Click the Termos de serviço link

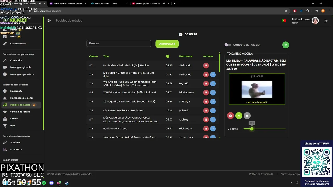point(290,174)
